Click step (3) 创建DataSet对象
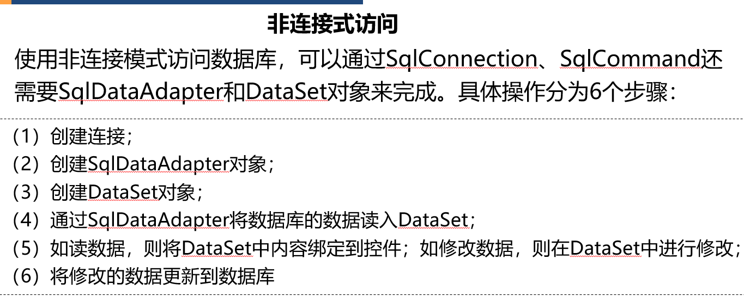Screen dimensions: 744x308 click(x=107, y=192)
